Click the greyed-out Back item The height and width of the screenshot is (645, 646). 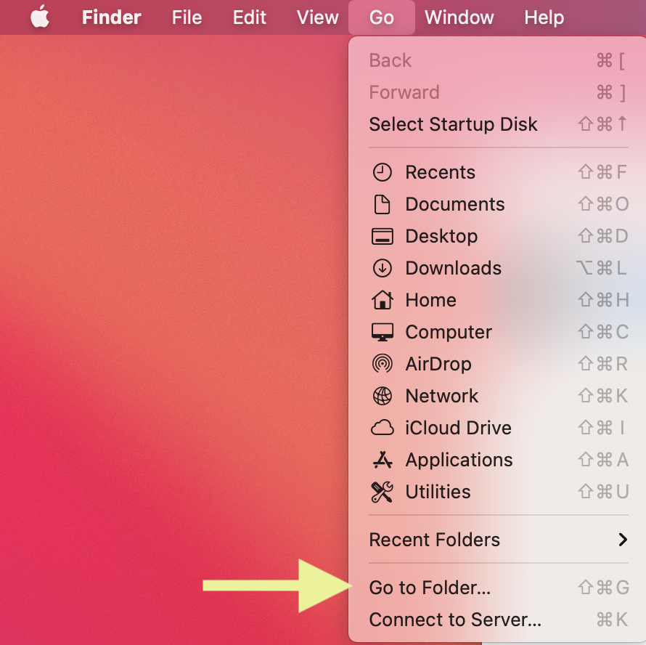[x=499, y=60]
